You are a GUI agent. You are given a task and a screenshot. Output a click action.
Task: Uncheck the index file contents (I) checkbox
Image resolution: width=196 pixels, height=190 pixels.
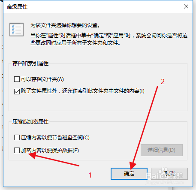17,91
